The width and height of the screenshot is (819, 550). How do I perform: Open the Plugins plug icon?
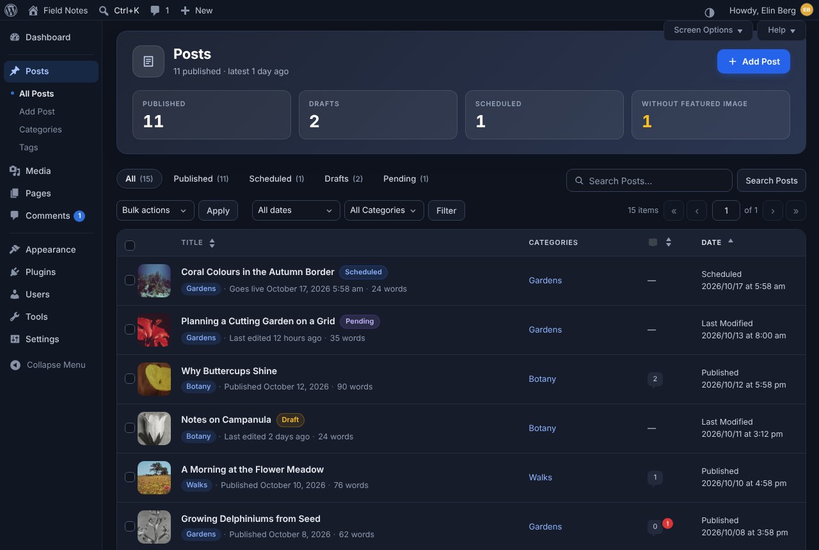pyautogui.click(x=15, y=272)
